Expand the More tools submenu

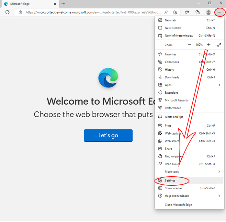click(189, 172)
